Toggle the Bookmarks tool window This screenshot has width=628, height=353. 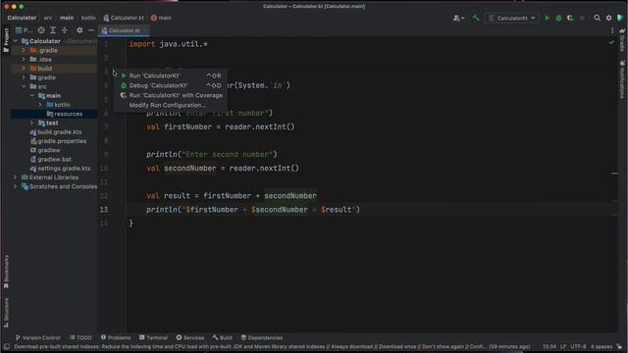coord(6,273)
